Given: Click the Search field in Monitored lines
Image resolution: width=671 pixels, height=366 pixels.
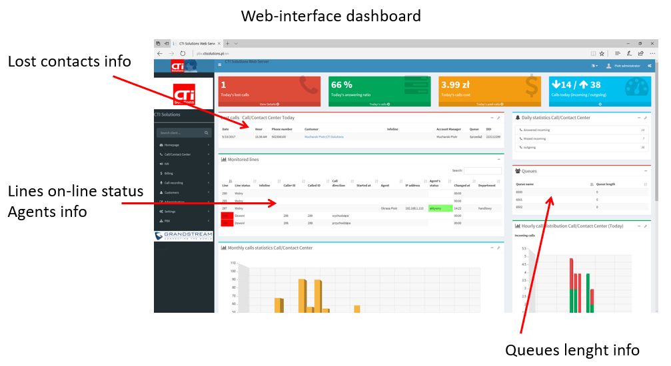Looking at the screenshot, I should pos(482,170).
